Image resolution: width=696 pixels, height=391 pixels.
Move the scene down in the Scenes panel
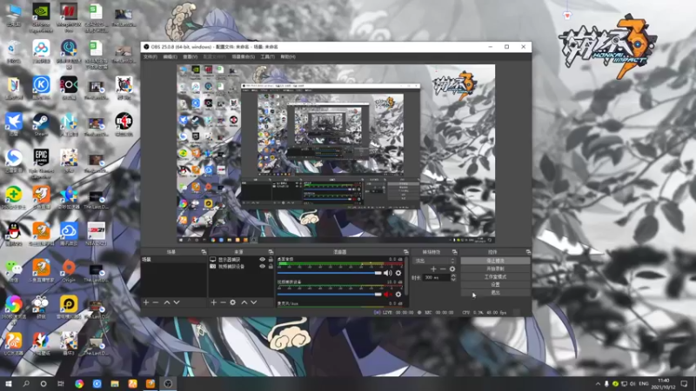(x=177, y=302)
